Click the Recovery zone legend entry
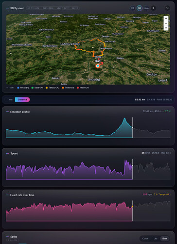 [x=23, y=88]
